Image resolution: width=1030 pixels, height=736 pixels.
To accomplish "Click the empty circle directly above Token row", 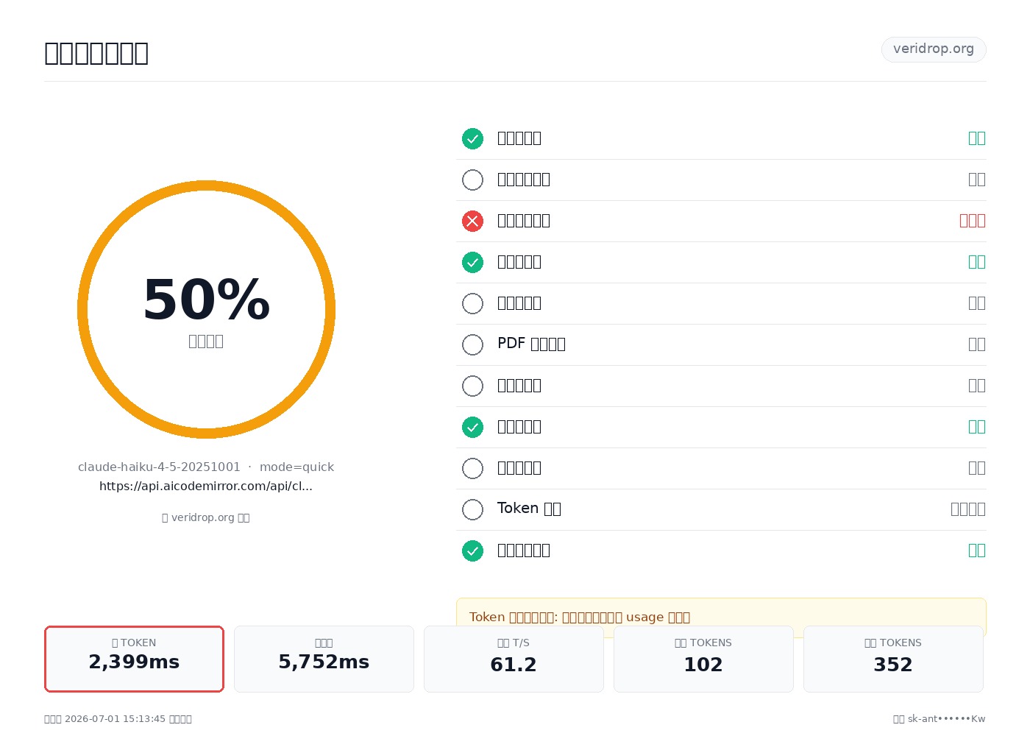I will [x=472, y=468].
